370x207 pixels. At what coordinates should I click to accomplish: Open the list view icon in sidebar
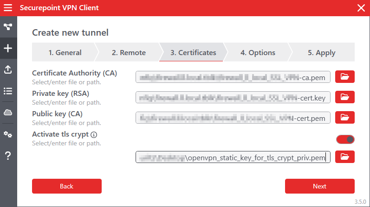pos(8,91)
